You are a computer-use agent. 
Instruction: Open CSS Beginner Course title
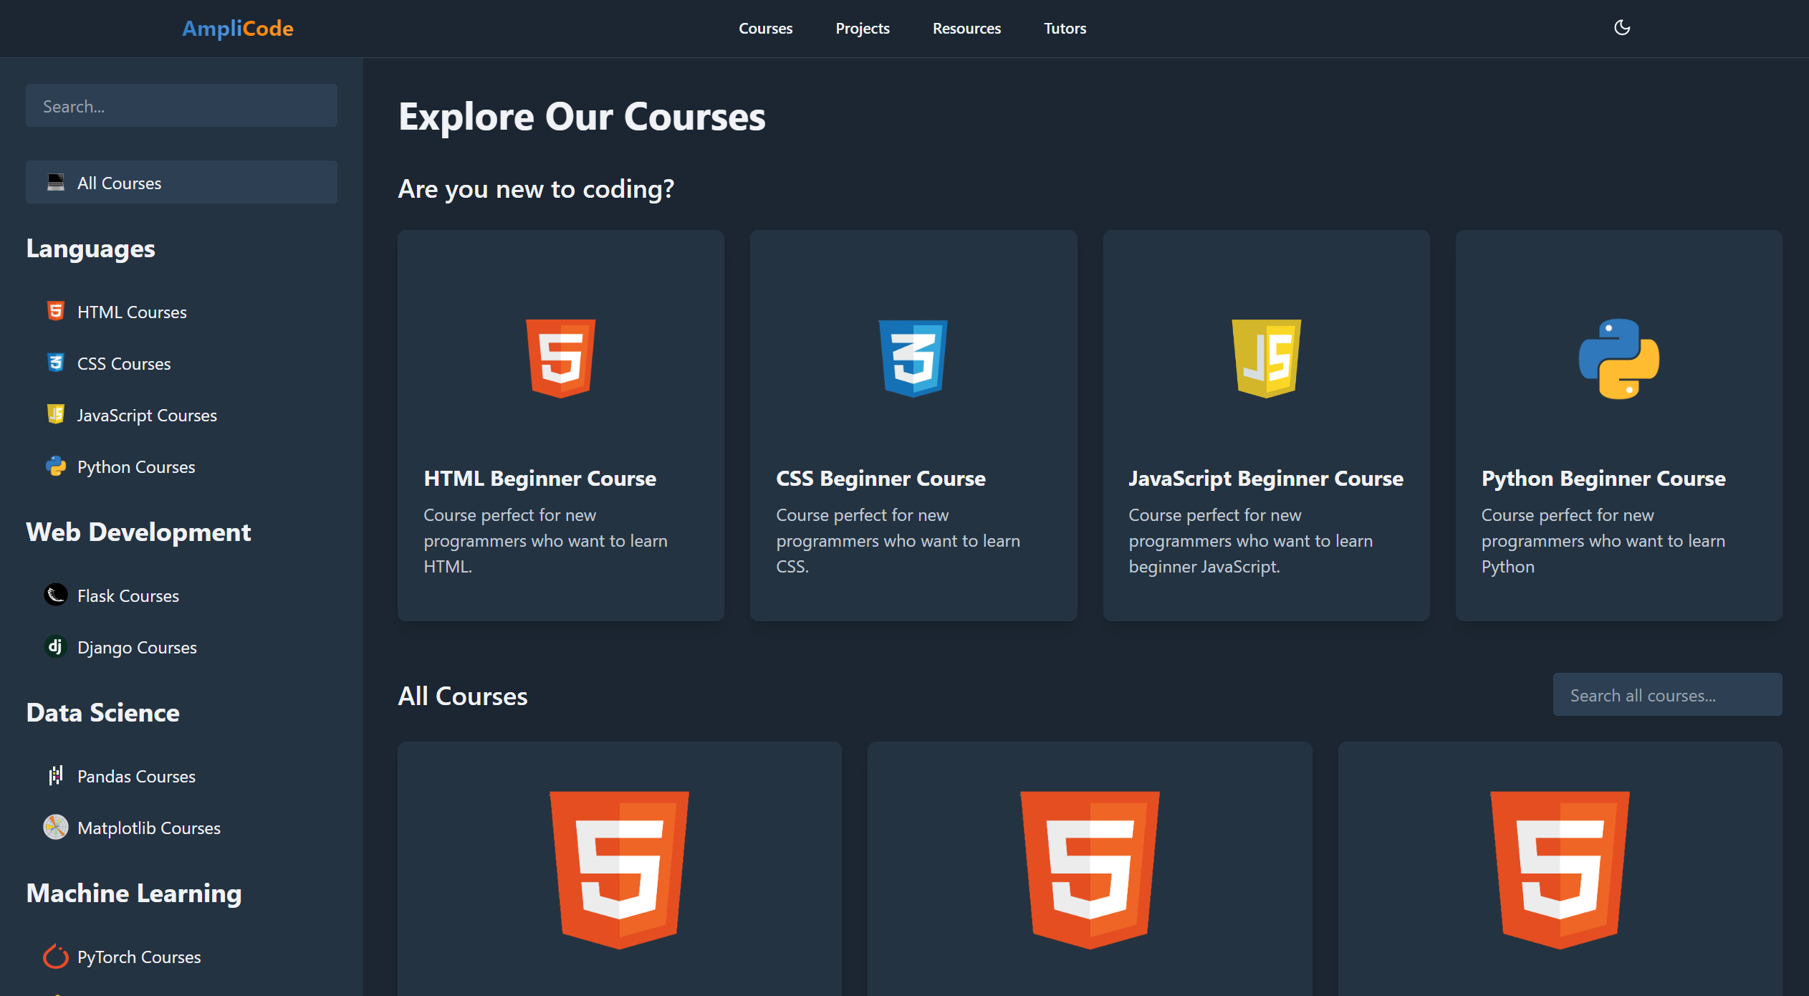coord(880,479)
